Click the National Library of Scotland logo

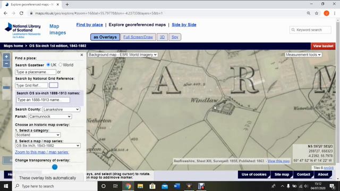pos(22,30)
